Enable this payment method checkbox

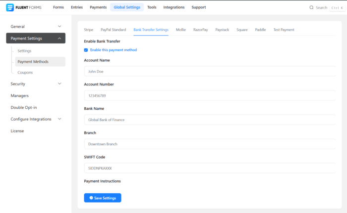tap(86, 50)
